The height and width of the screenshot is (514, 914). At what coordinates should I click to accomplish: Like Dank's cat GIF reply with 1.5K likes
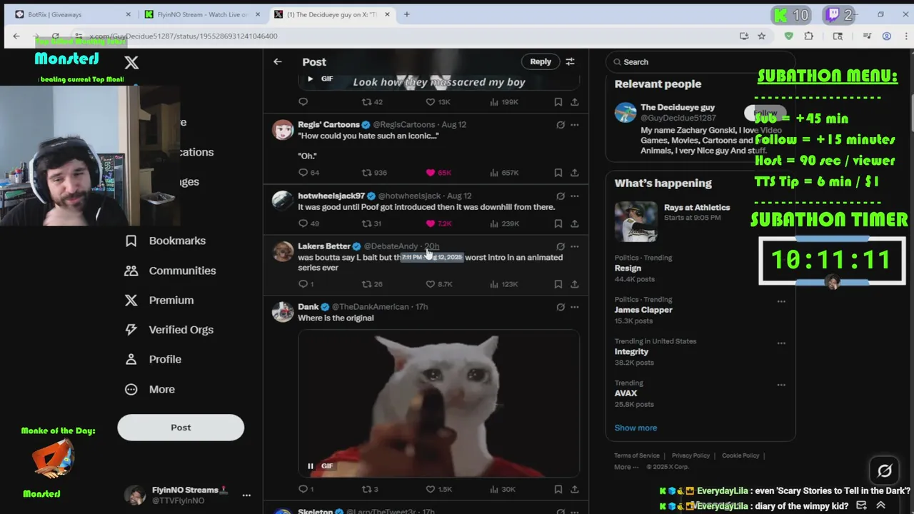(x=431, y=489)
